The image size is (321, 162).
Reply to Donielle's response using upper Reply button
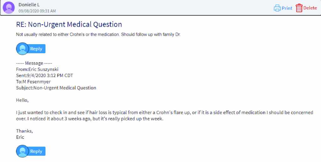click(36, 49)
